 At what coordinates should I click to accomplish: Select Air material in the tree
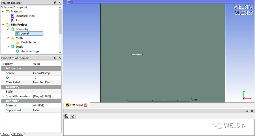(x=17, y=20)
